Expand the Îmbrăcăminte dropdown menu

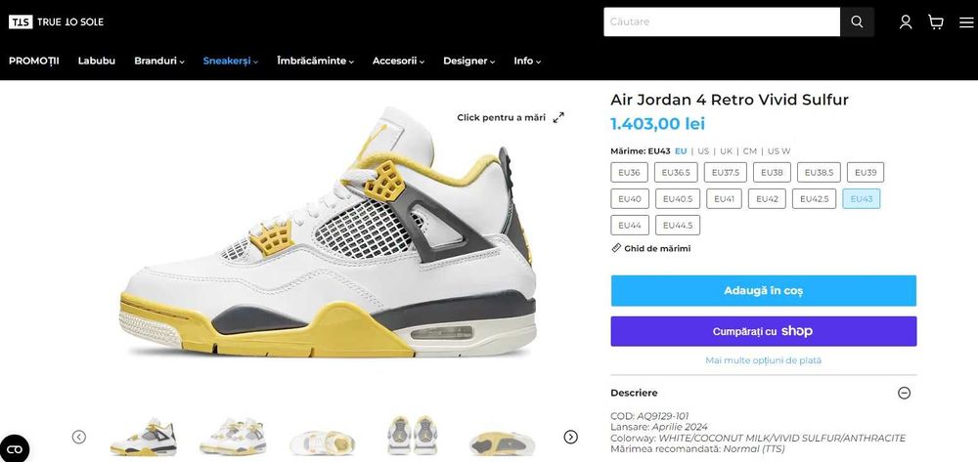(x=316, y=61)
